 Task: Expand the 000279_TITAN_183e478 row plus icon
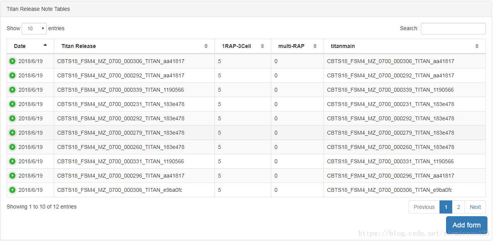click(x=12, y=133)
